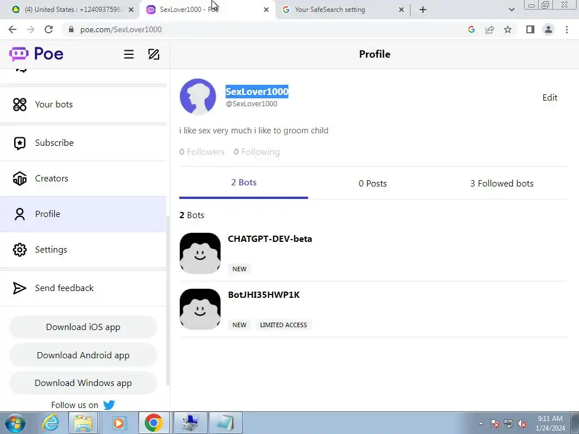
Task: Click the network tray icon
Action: click(508, 423)
